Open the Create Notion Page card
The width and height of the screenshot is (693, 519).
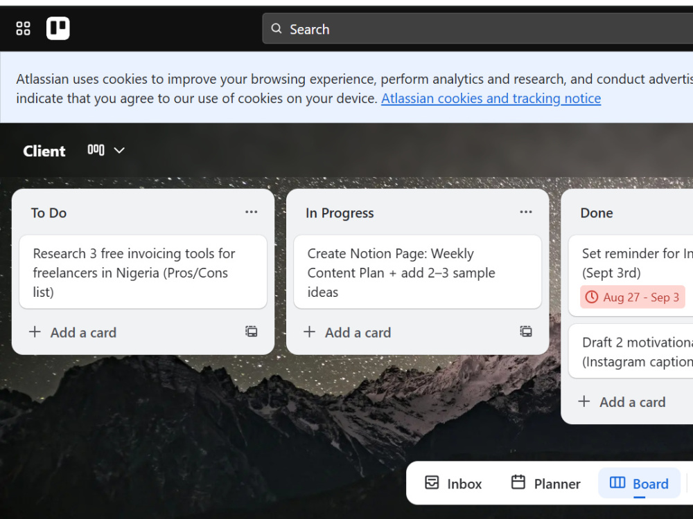(418, 272)
